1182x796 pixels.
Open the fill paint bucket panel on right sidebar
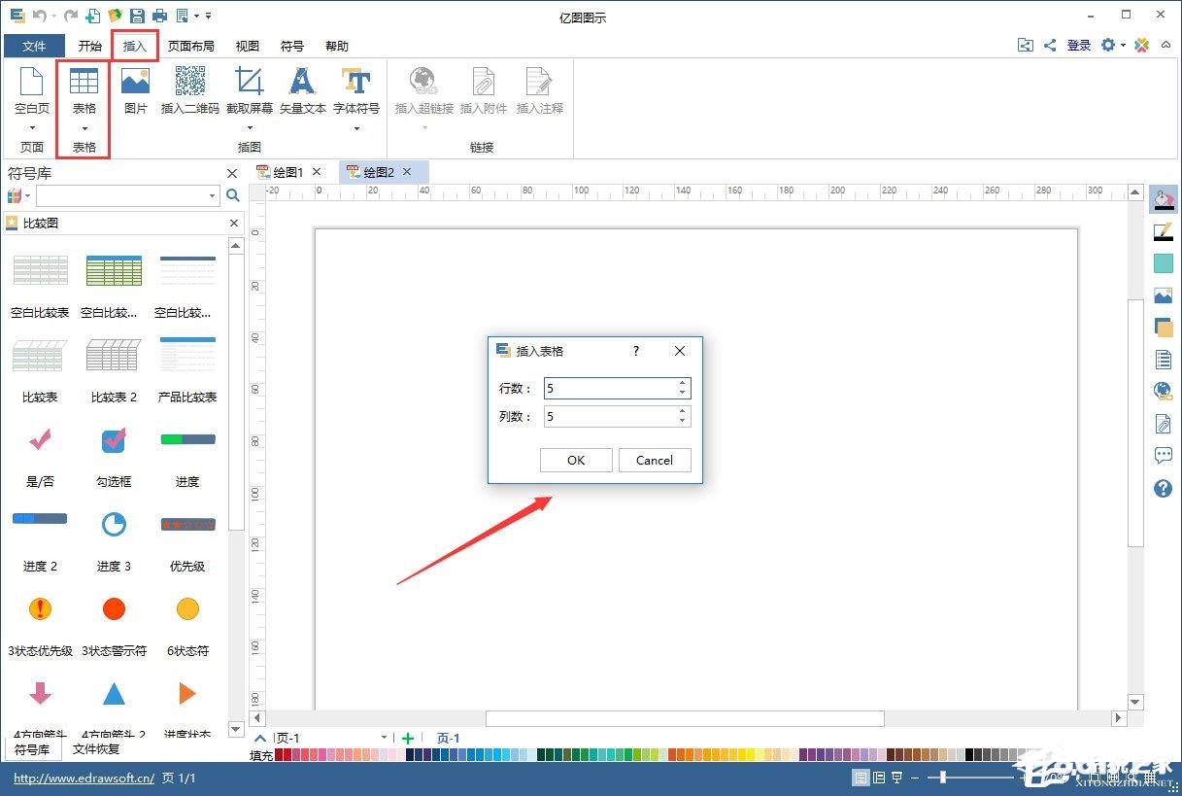pyautogui.click(x=1163, y=200)
